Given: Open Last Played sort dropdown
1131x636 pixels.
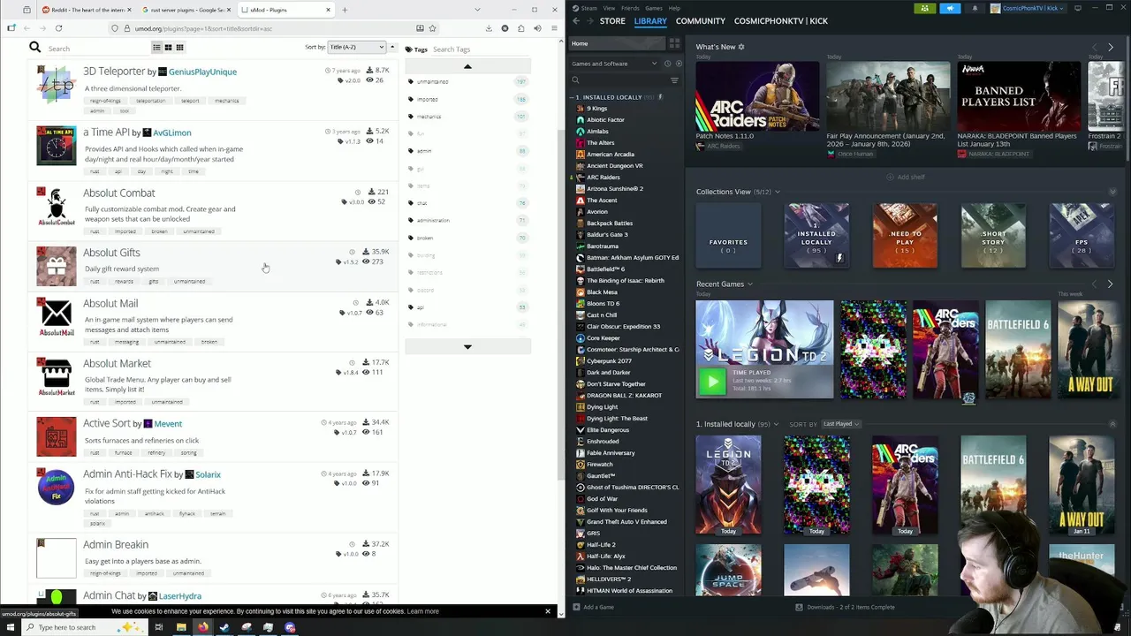Looking at the screenshot, I should tap(840, 424).
